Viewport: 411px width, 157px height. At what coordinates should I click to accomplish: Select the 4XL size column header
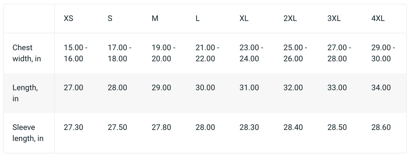coord(378,19)
